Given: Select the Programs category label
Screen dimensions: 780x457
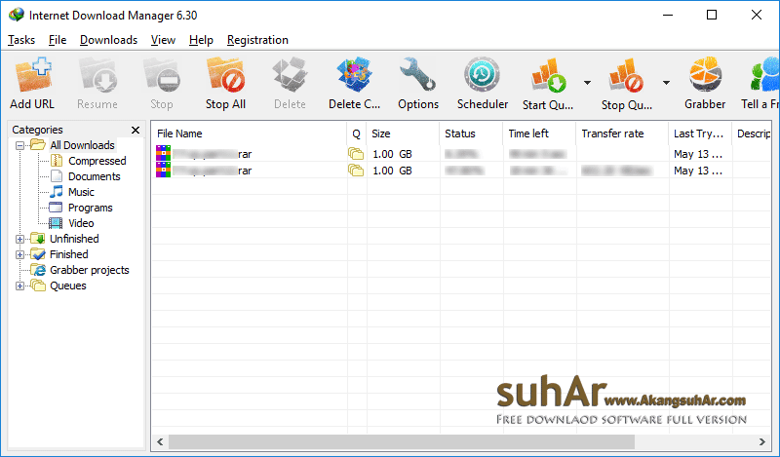Looking at the screenshot, I should pyautogui.click(x=90, y=208).
